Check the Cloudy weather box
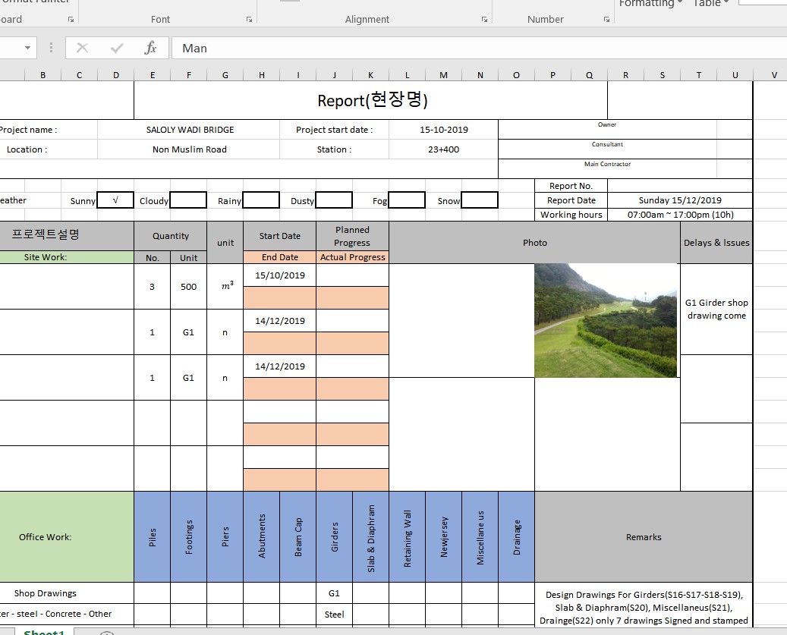 pyautogui.click(x=188, y=200)
